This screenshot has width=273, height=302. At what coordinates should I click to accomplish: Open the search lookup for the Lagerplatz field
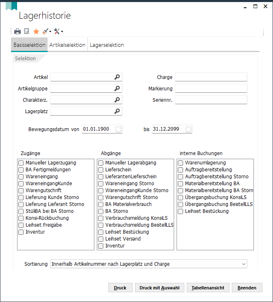point(117,111)
